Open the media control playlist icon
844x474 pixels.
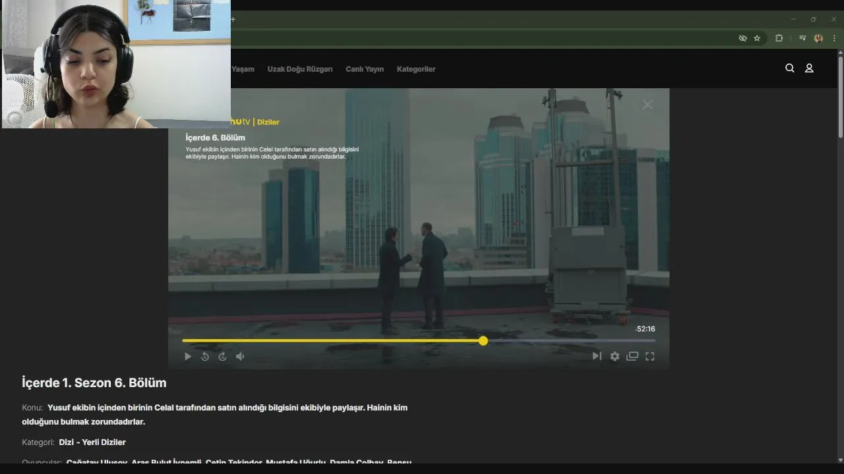[802, 38]
